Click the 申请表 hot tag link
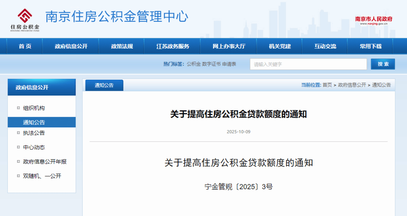This screenshot has width=407, height=216. coord(229,64)
